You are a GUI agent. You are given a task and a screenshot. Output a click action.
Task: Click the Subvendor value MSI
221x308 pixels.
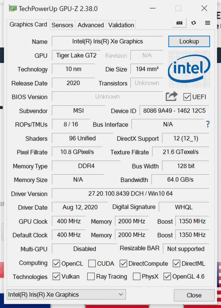(x=78, y=111)
